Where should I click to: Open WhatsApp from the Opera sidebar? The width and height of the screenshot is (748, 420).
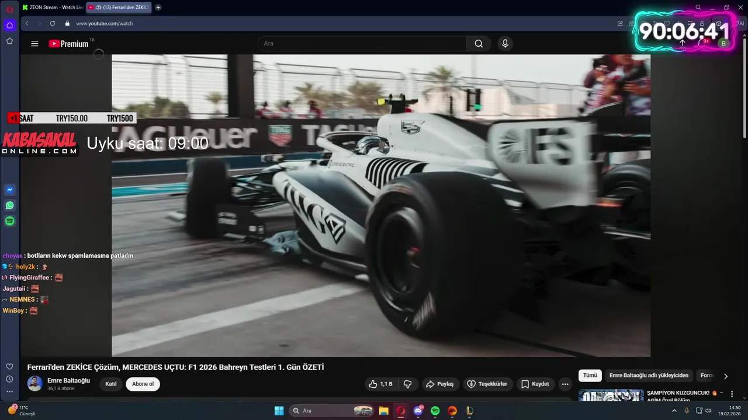coord(9,205)
